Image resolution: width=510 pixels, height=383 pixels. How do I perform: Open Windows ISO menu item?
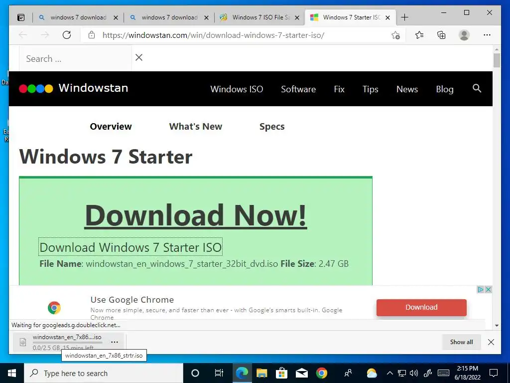point(237,89)
